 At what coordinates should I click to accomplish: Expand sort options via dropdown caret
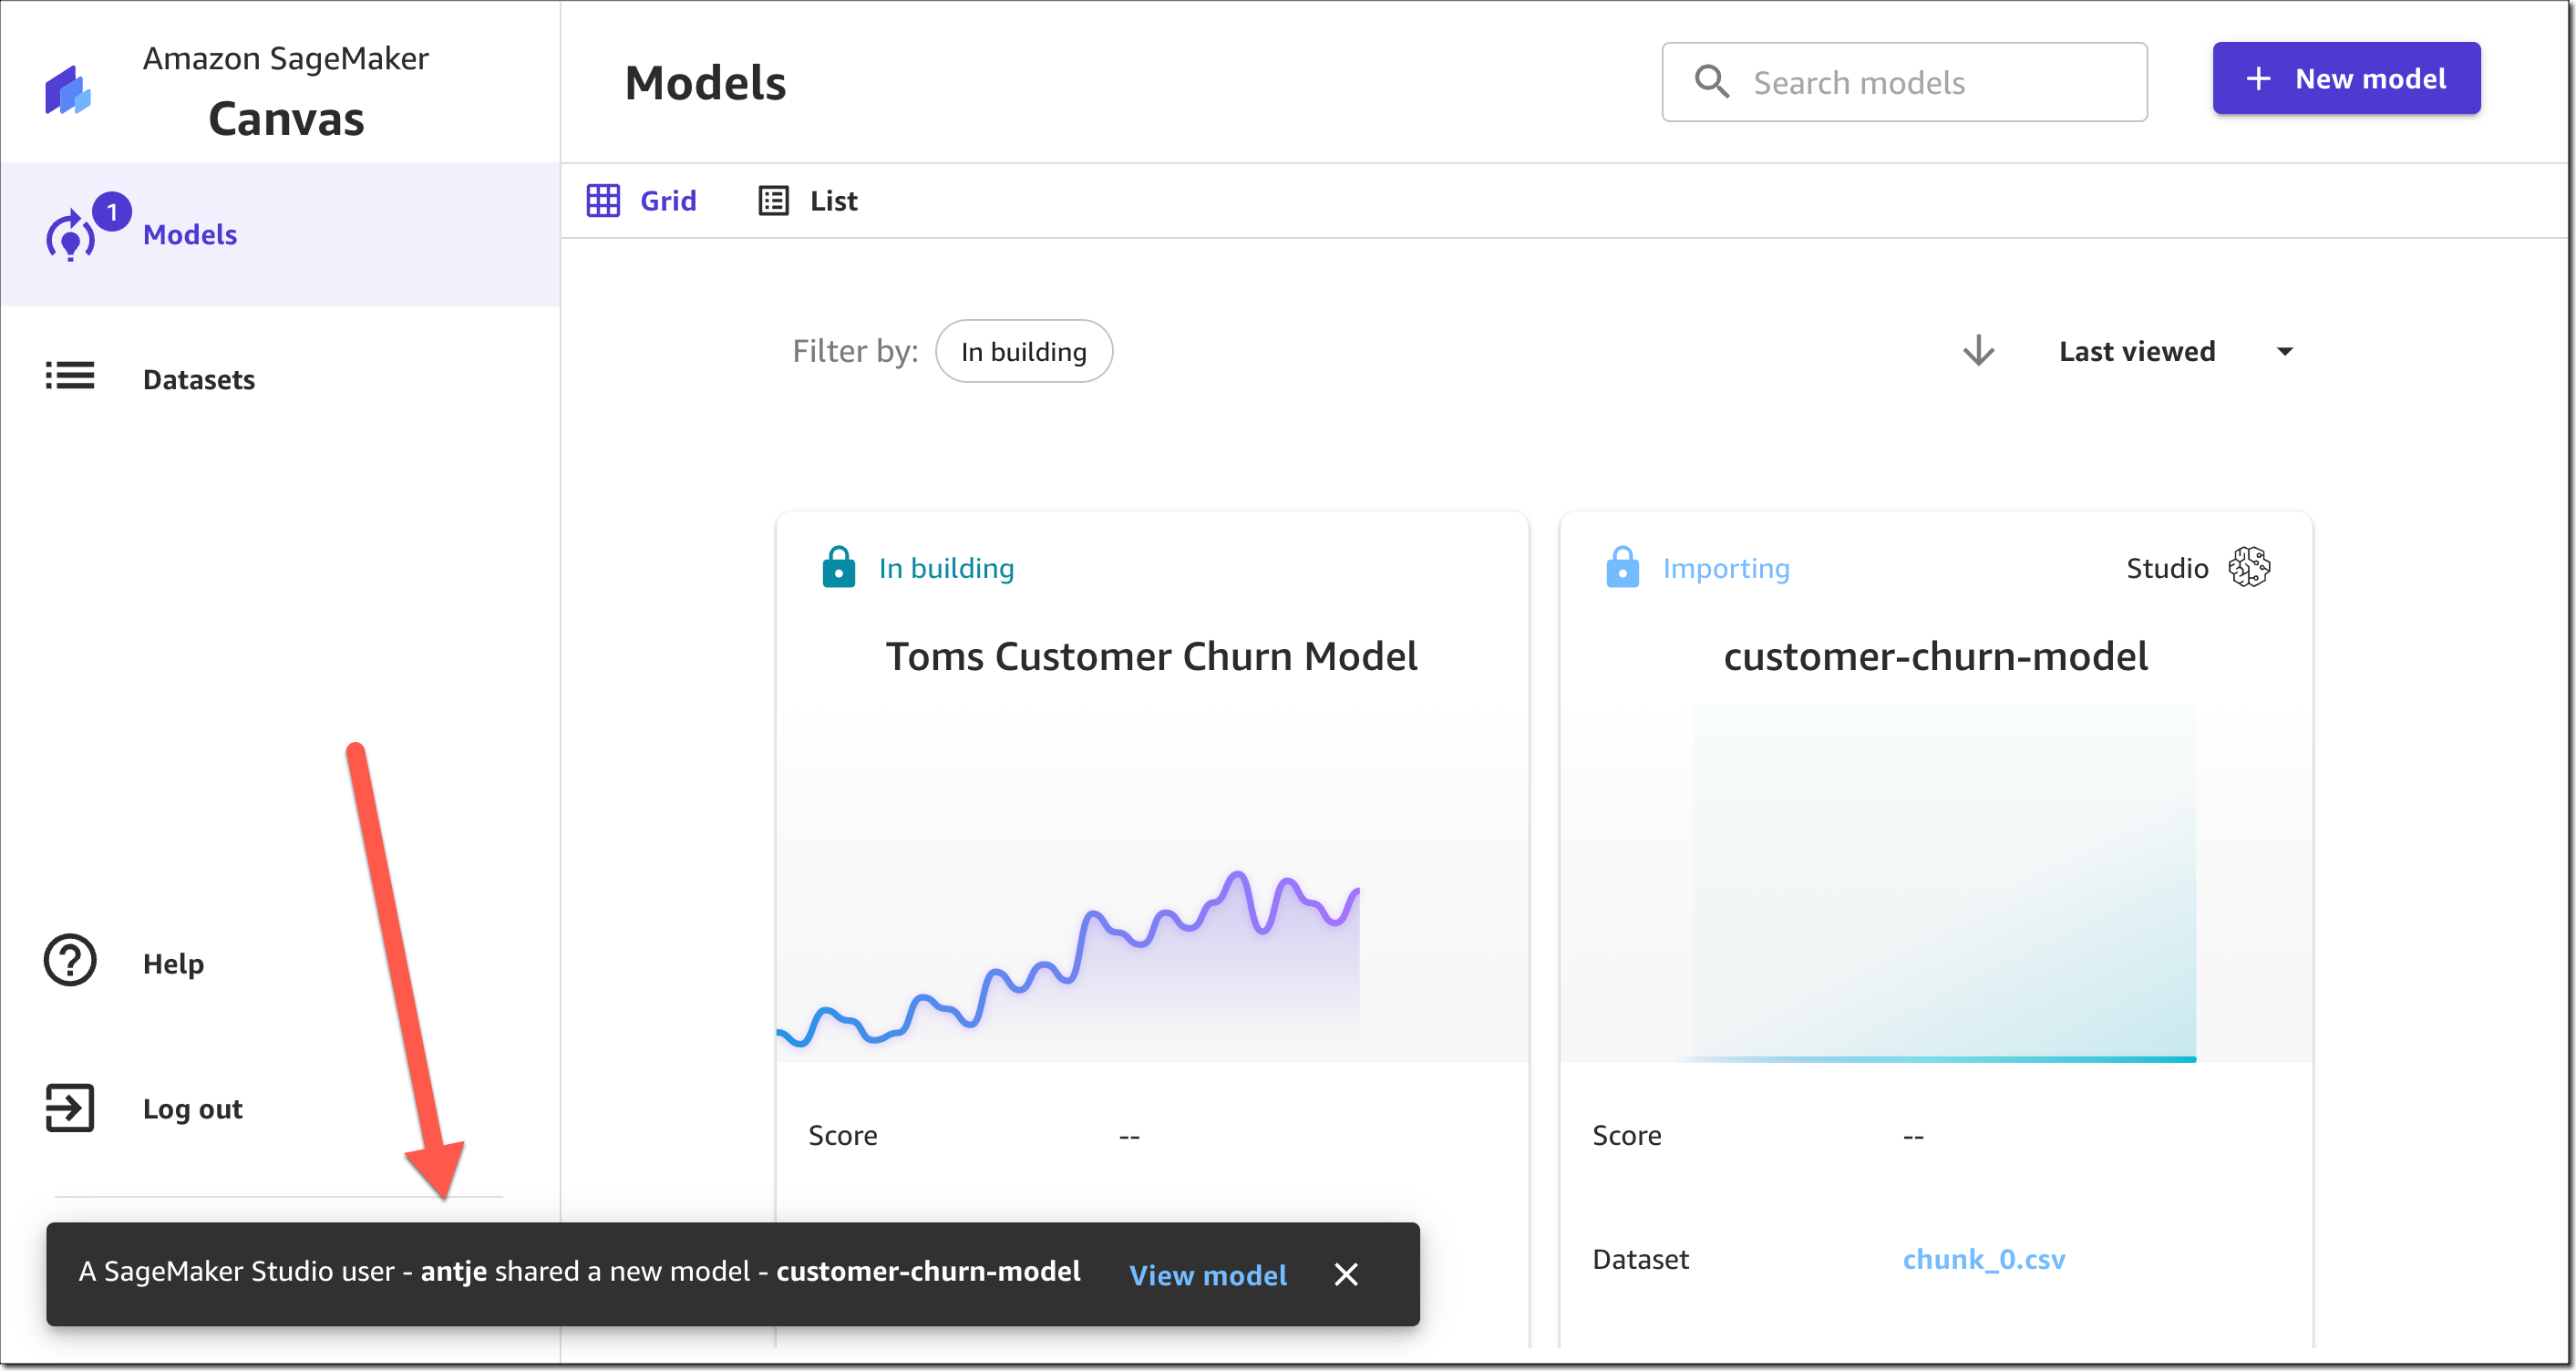[x=2285, y=351]
